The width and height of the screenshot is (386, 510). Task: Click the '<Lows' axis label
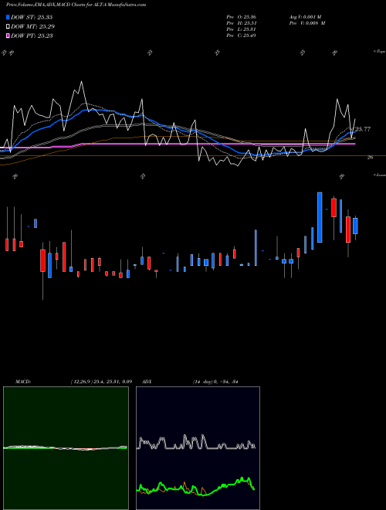tap(380, 175)
